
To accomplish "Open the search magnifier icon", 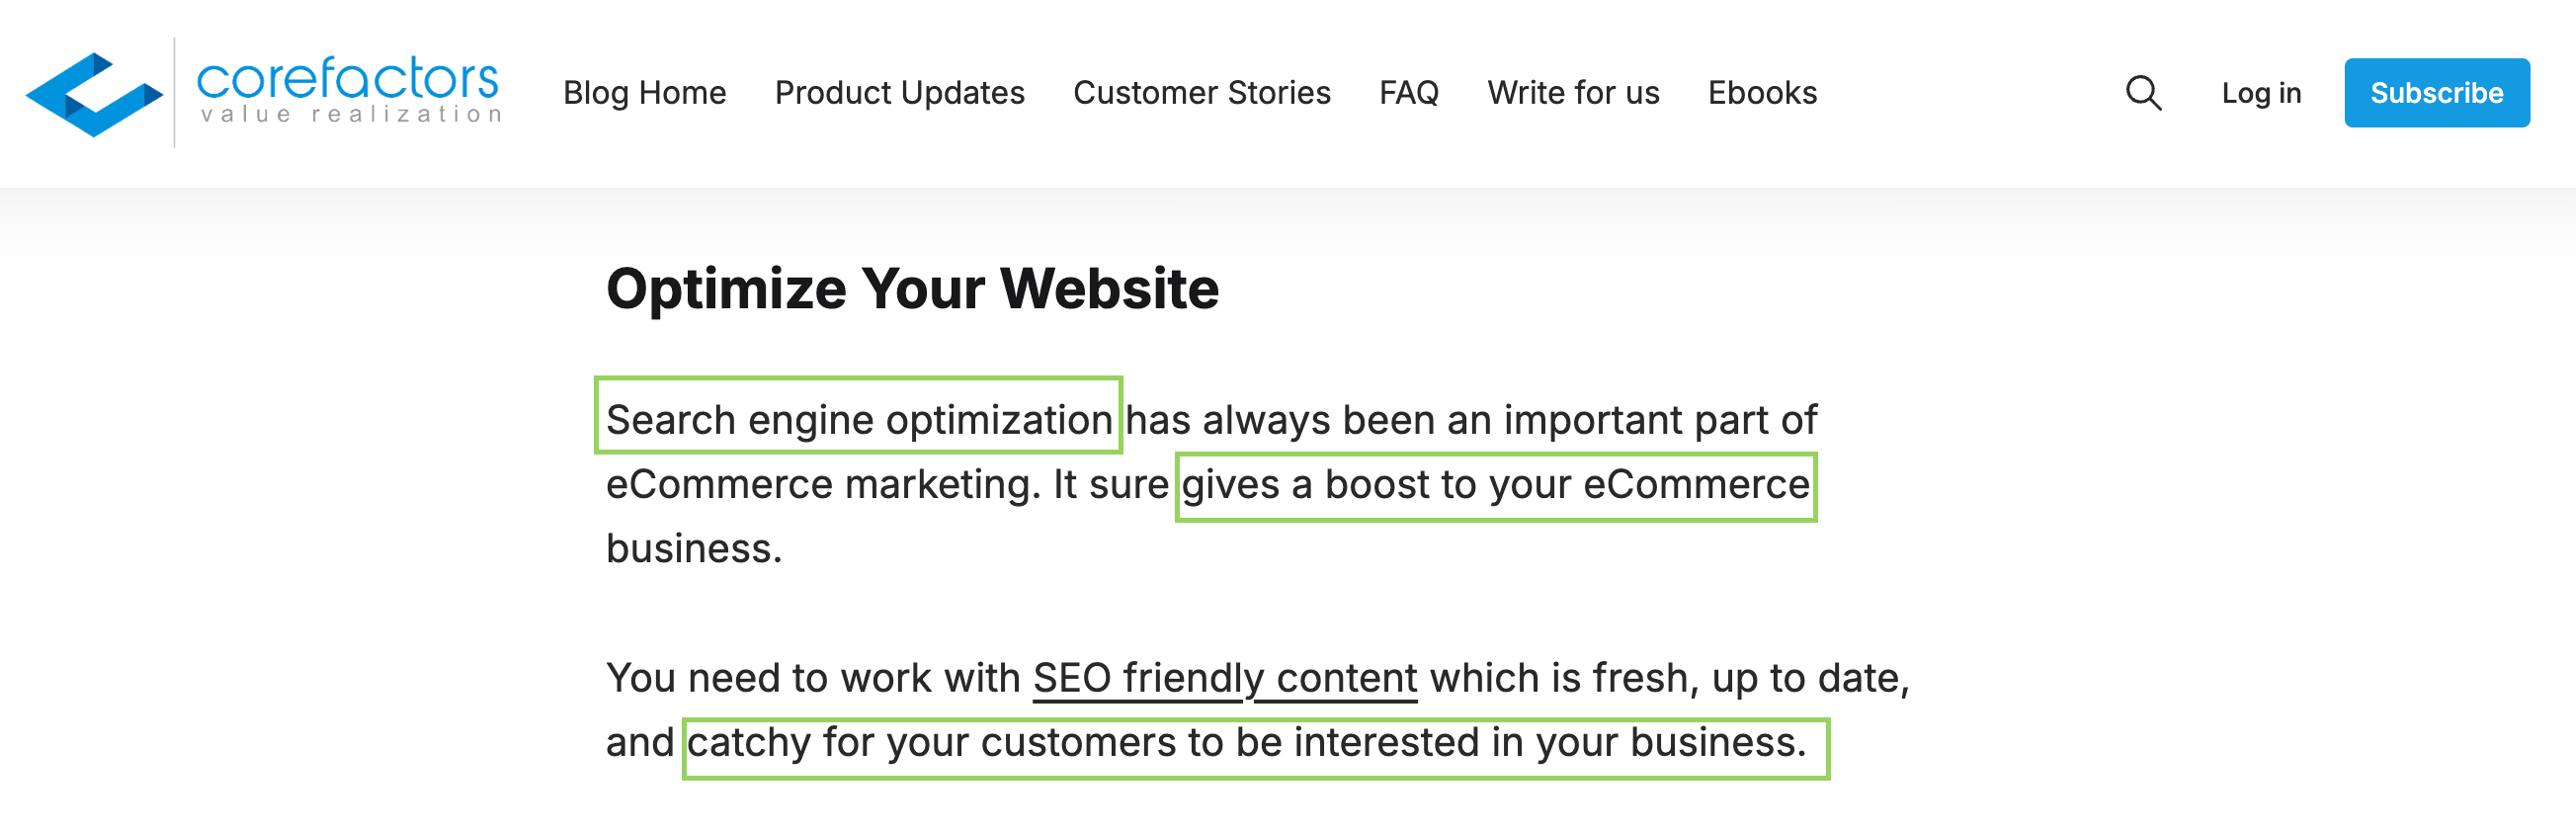I will [2144, 93].
